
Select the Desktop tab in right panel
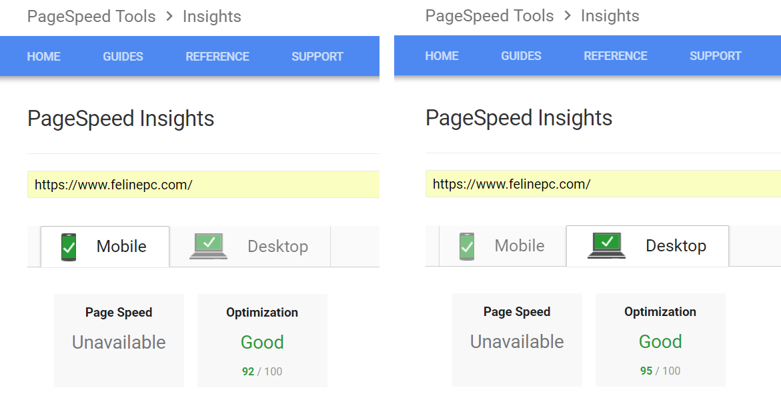648,246
